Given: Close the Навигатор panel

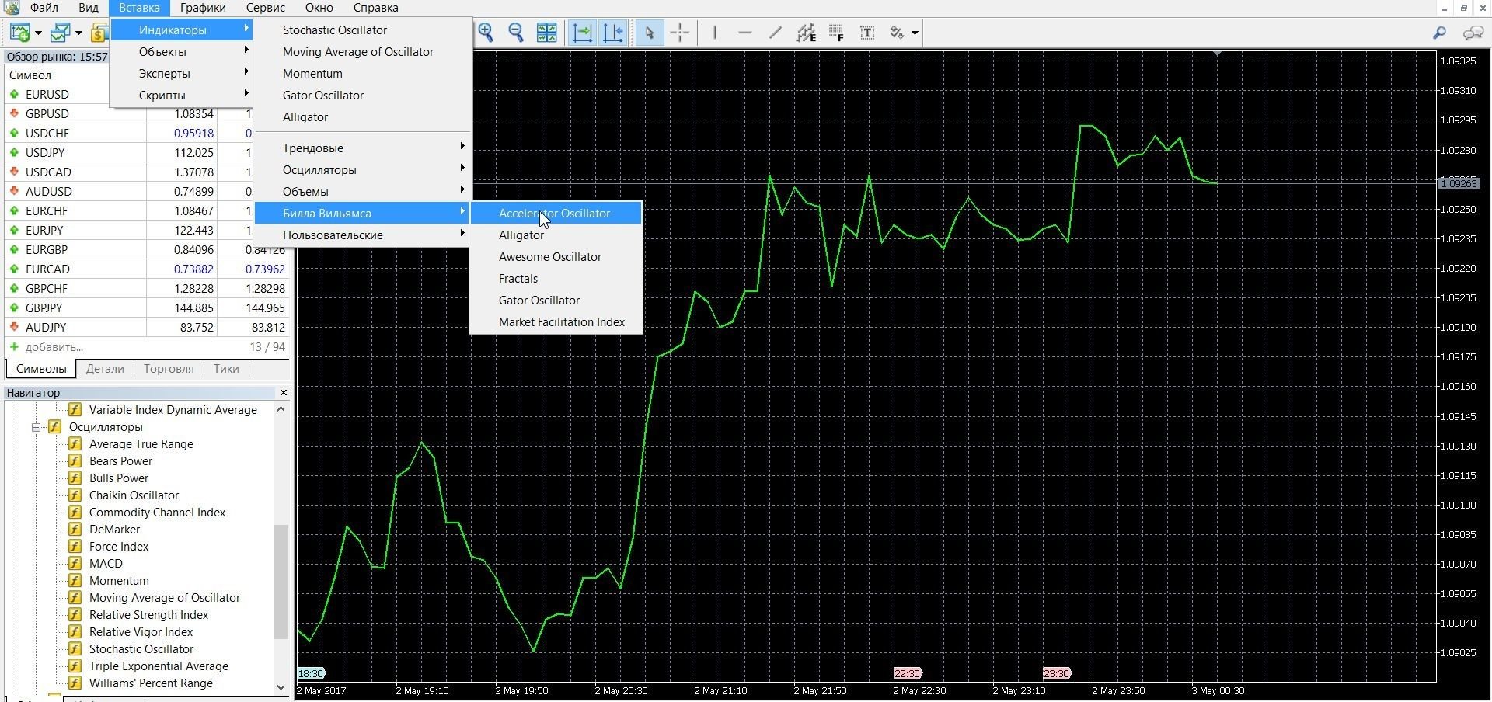Looking at the screenshot, I should 283,393.
